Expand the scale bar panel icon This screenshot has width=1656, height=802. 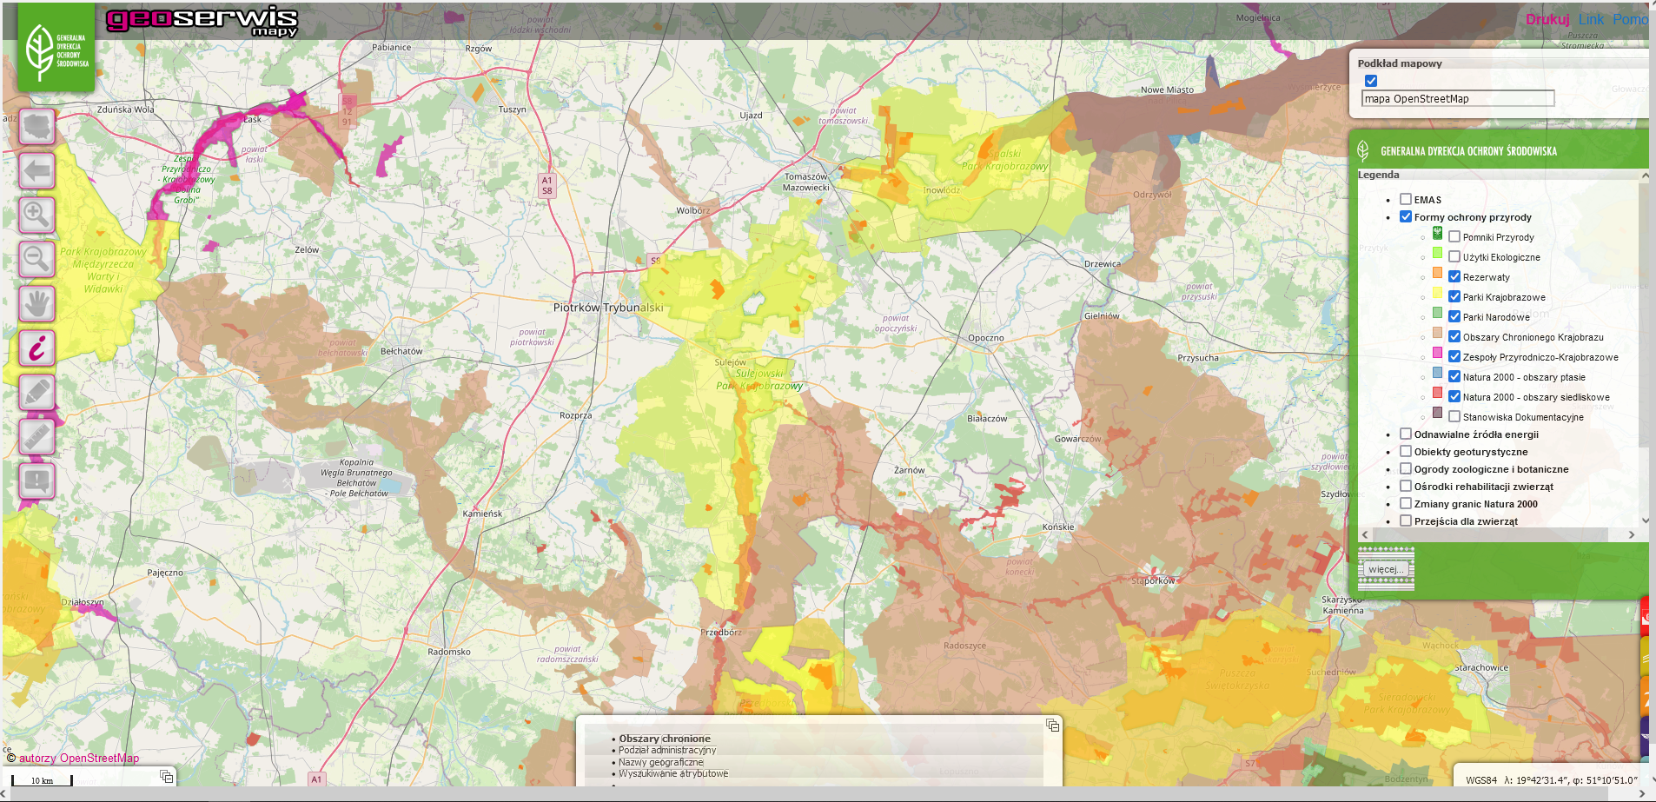(167, 776)
